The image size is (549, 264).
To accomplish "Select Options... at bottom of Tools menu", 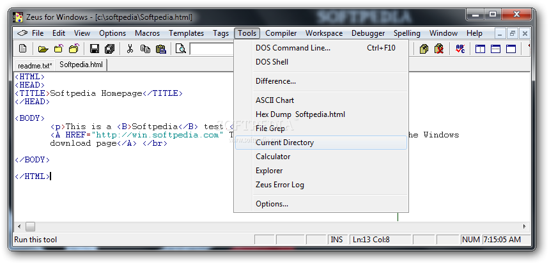I will pyautogui.click(x=321, y=204).
